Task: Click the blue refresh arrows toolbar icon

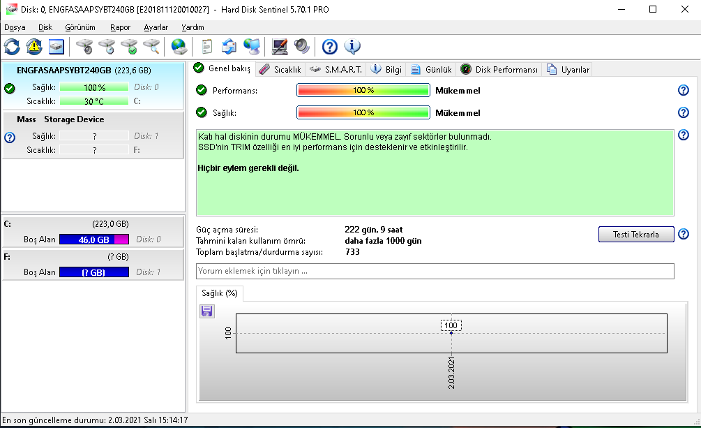Action: 13,47
